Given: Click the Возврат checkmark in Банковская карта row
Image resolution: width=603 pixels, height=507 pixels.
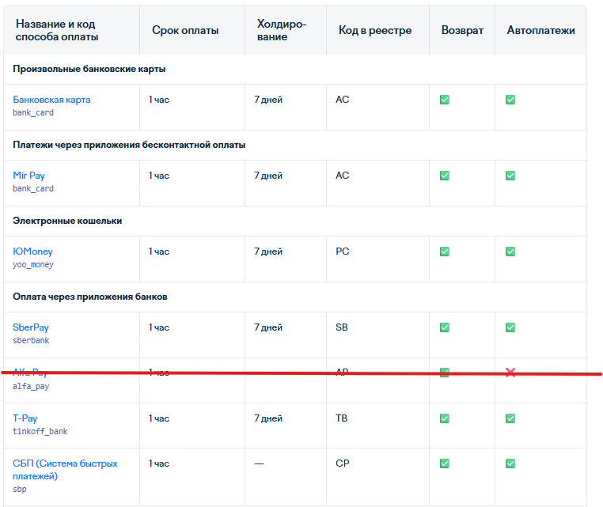Looking at the screenshot, I should tap(445, 100).
